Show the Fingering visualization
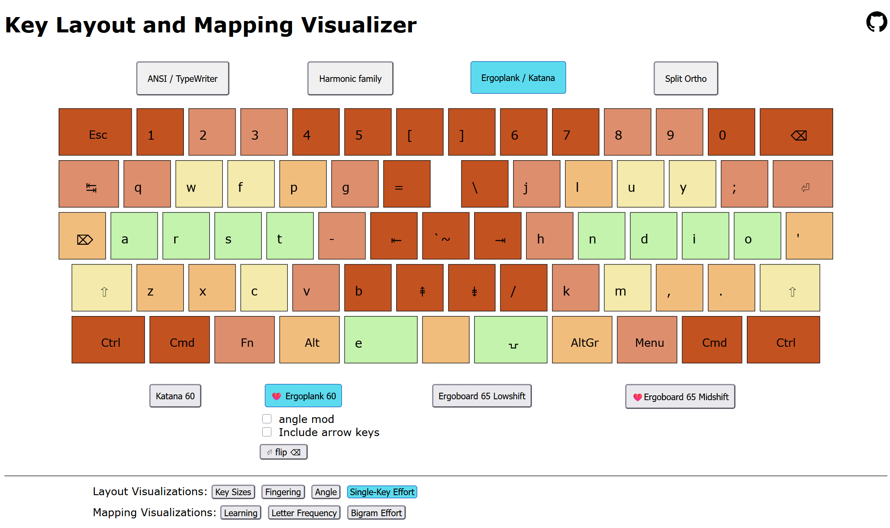 [x=283, y=492]
